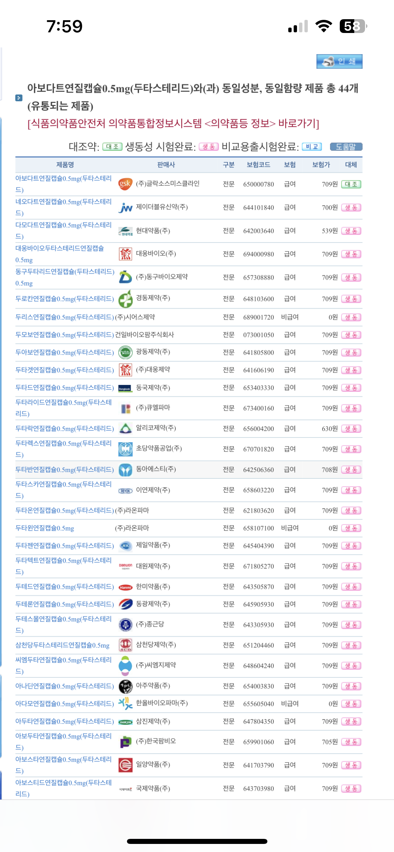Image resolution: width=394 pixels, height=852 pixels.
Task: Click the 7:59 clock in status bar
Action: point(64,26)
